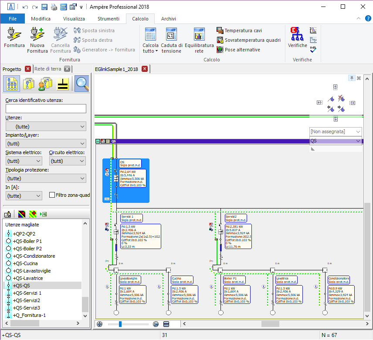Open the [Non assegnata] dropdown
Viewport: 373px width, 340px height.
[336, 131]
